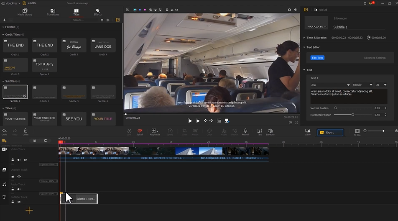The height and width of the screenshot is (221, 398).
Task: Click the add track icon above the track list
Action: (x=4, y=141)
